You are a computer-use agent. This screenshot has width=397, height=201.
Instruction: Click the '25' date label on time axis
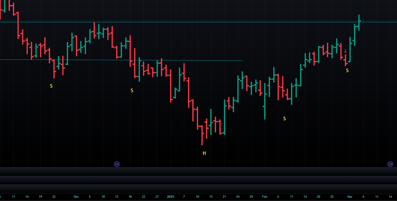(332, 197)
